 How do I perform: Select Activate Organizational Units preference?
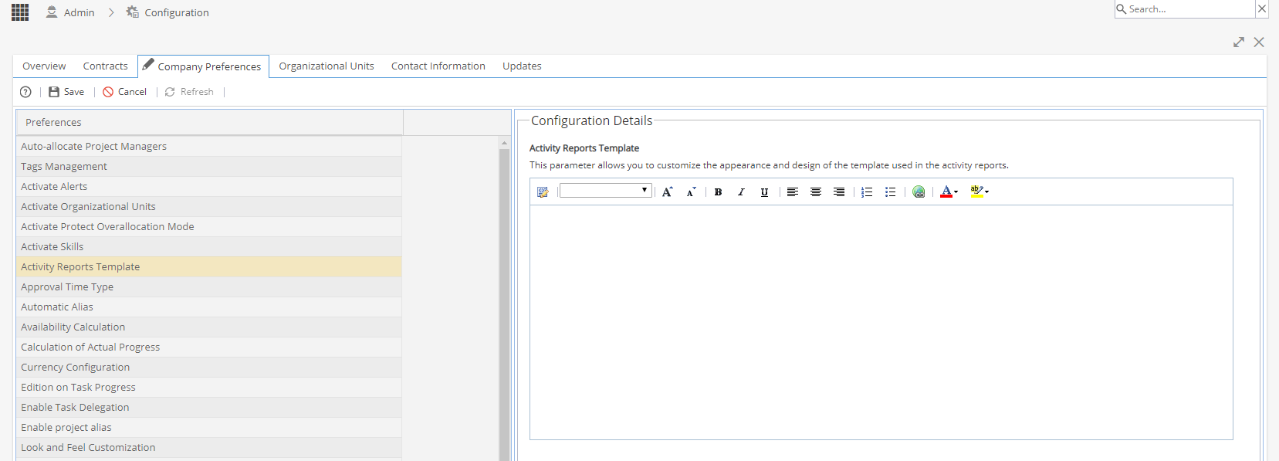(x=208, y=206)
